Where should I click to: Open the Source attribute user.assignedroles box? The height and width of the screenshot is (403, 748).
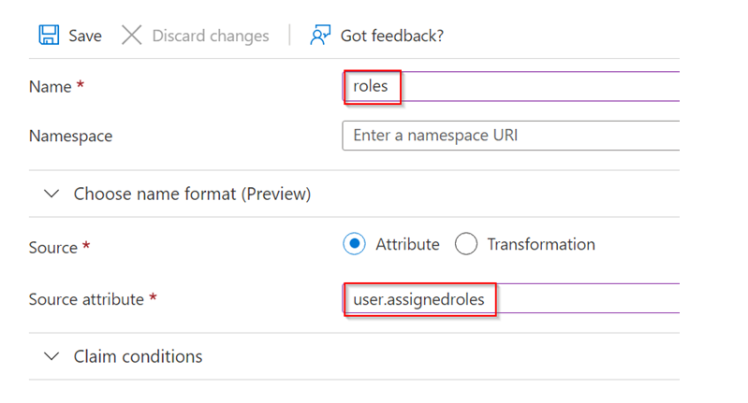[x=511, y=298]
